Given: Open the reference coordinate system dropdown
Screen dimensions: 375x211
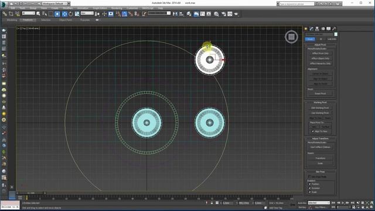Looking at the screenshot, I should tap(87, 13).
